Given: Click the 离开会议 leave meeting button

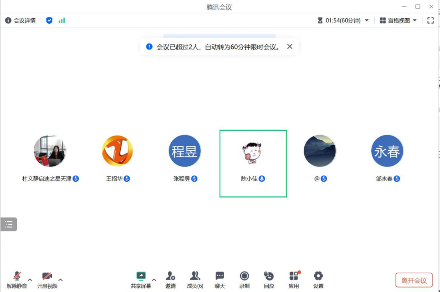Looking at the screenshot, I should (414, 280).
